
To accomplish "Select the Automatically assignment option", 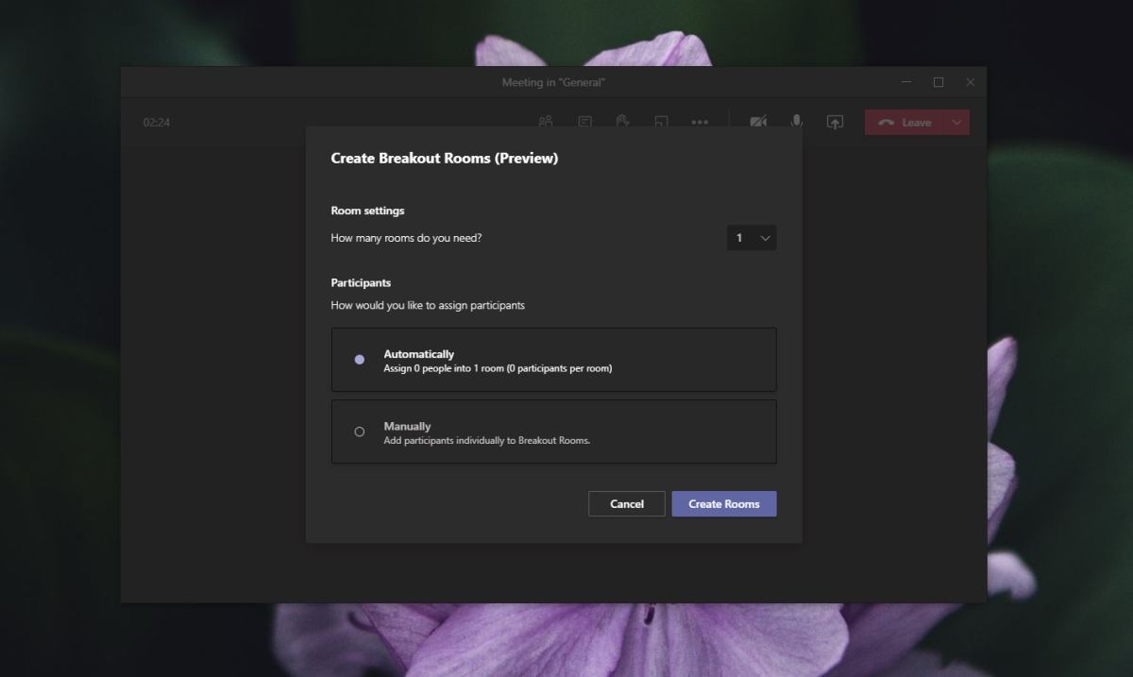I will tap(360, 359).
